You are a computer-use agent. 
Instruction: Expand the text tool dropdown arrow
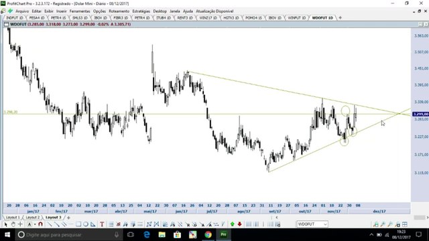click(x=35, y=224)
